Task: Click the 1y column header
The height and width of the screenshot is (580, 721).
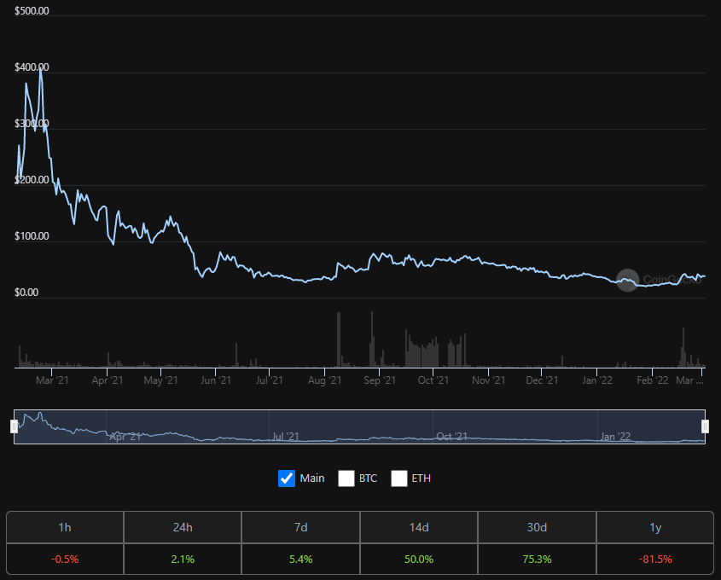Action: pos(655,527)
